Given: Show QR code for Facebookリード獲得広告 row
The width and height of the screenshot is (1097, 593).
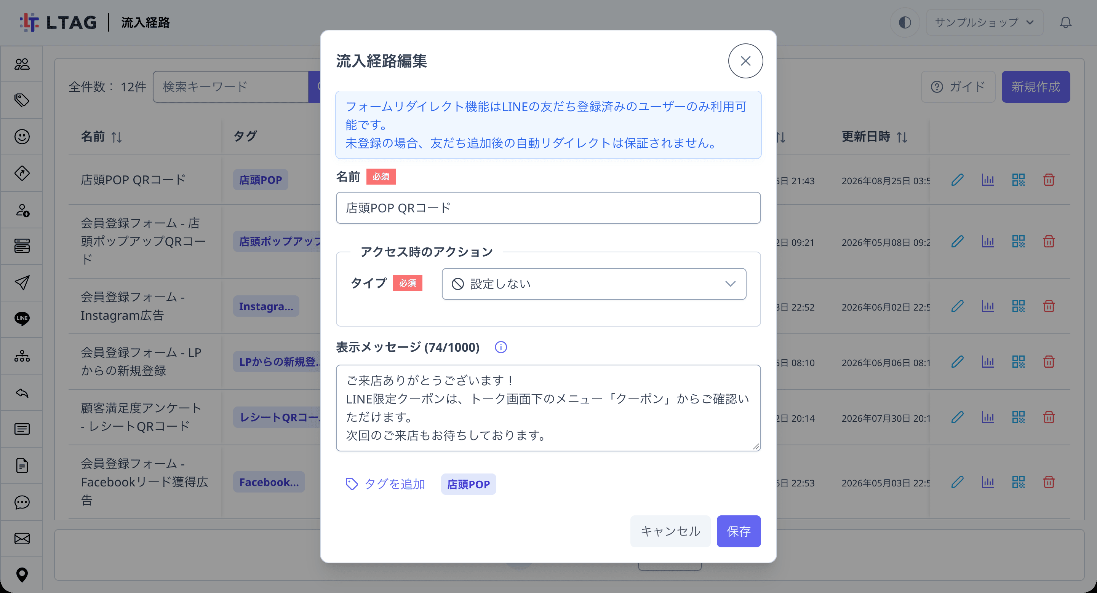Looking at the screenshot, I should 1018,482.
